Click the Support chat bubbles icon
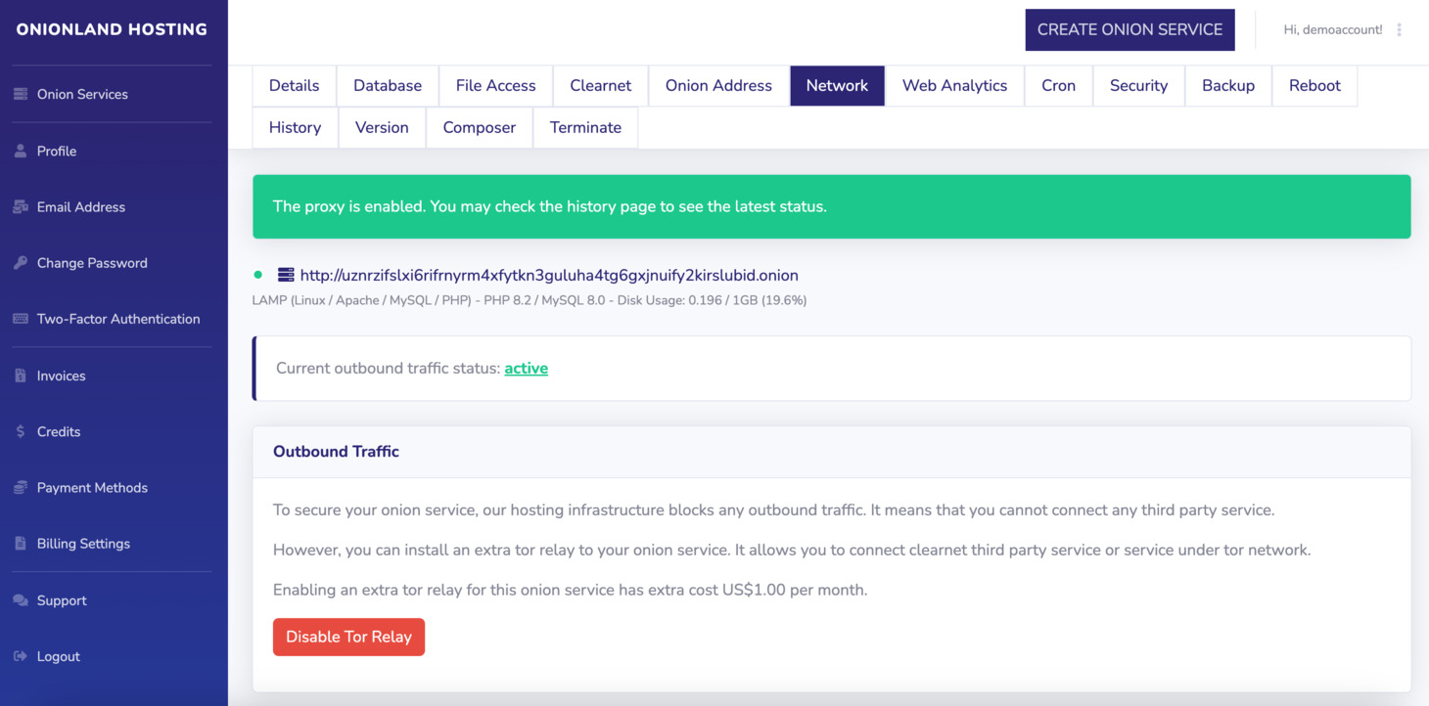Viewport: 1429px width, 706px height. pyautogui.click(x=21, y=600)
